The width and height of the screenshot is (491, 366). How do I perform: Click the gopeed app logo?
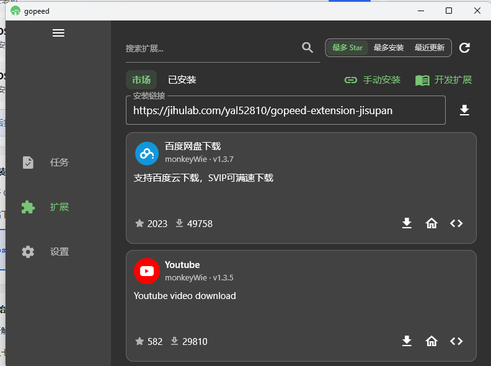(15, 11)
